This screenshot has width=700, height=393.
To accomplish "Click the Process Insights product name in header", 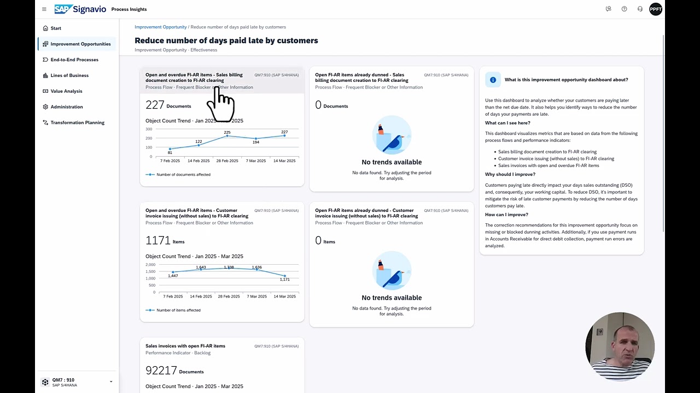I will click(x=129, y=9).
